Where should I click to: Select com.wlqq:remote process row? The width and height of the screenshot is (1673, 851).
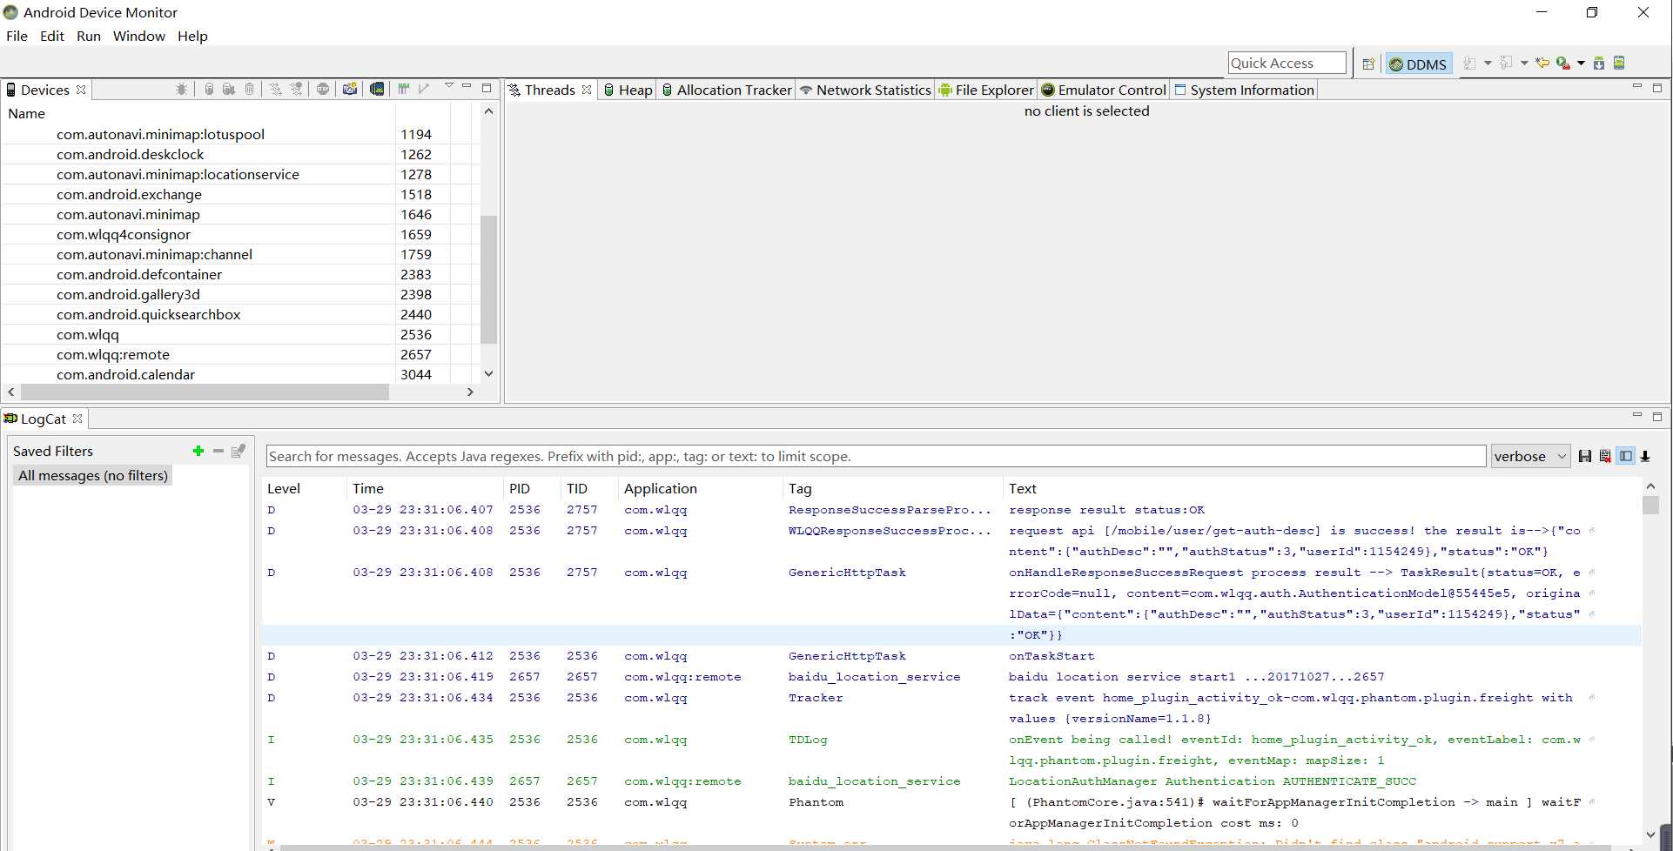pos(240,354)
